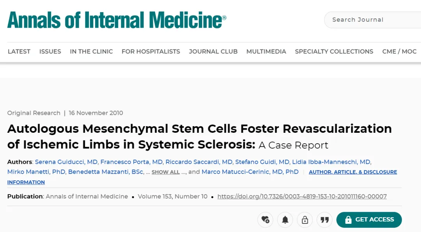This screenshot has width=421, height=232.
Task: Open Specialty Collections menu
Action: (x=334, y=51)
